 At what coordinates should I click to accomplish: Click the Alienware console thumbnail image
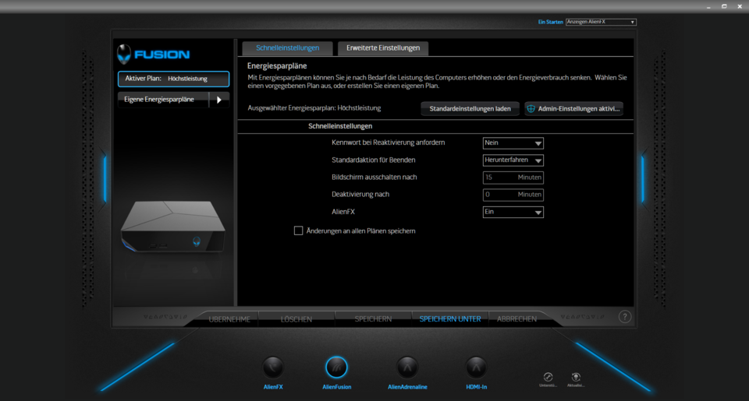point(173,227)
